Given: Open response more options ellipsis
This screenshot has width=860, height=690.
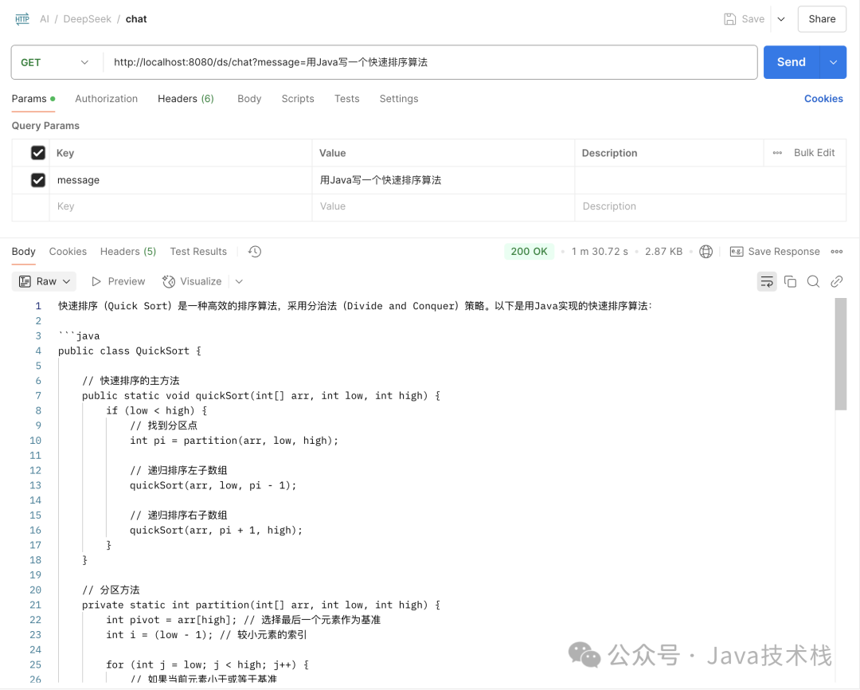Looking at the screenshot, I should [x=836, y=252].
